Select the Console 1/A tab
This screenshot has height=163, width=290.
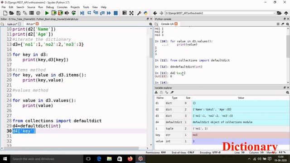(167, 24)
